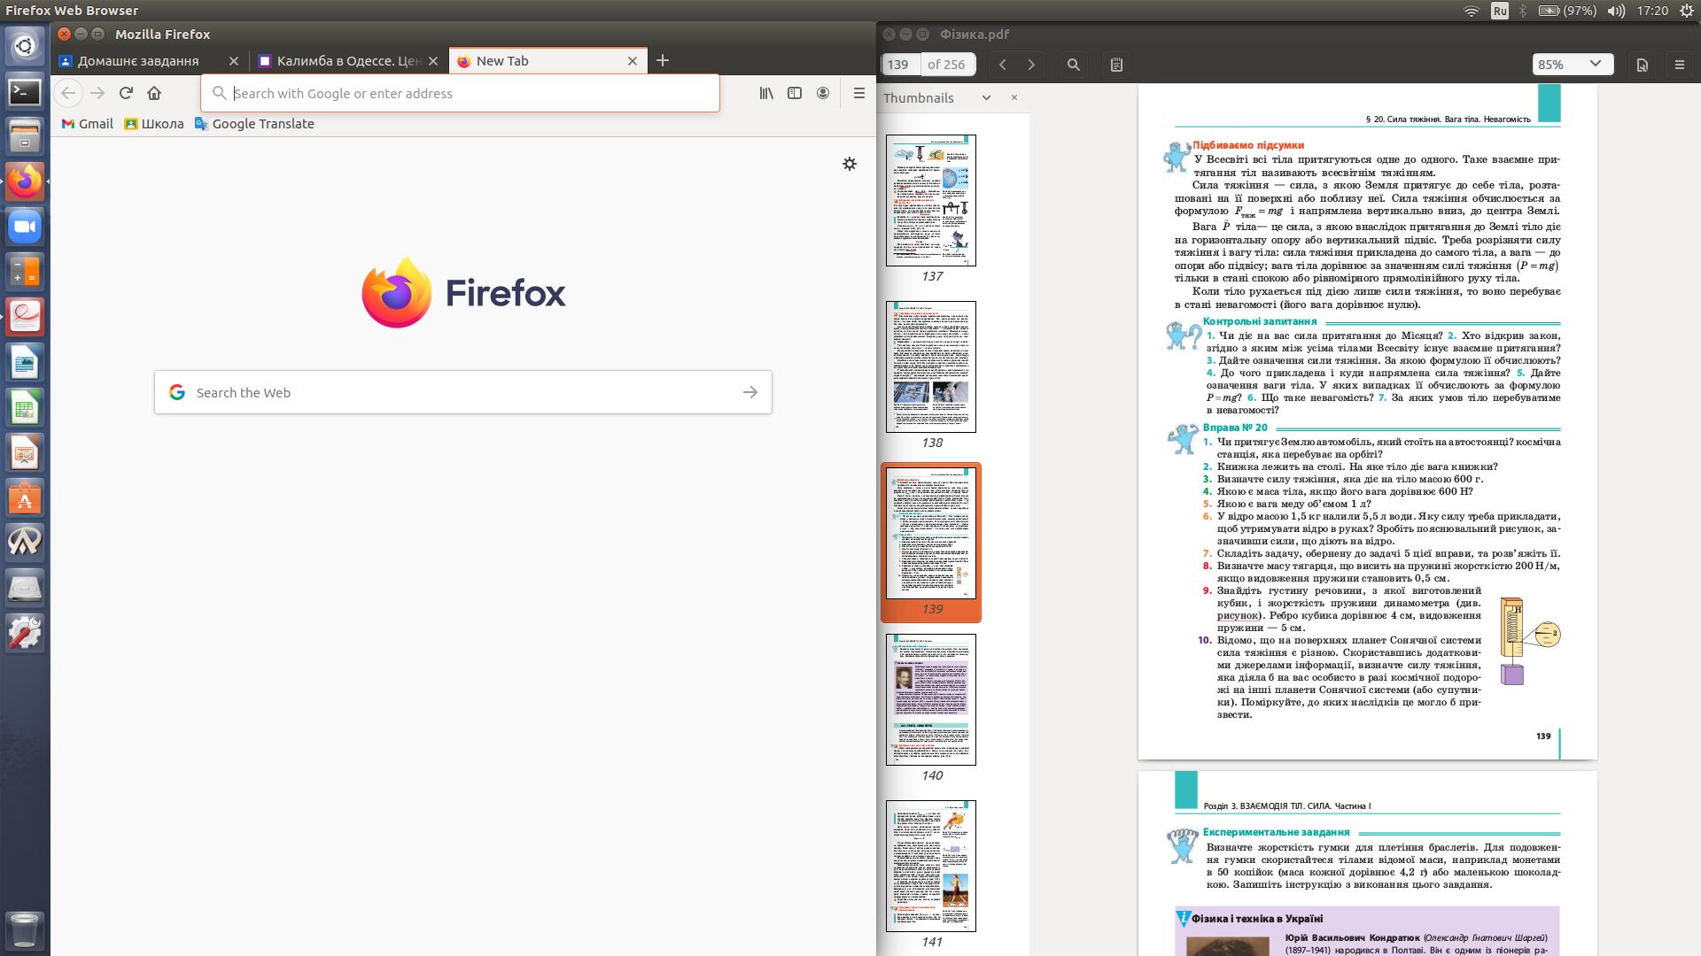
Task: Toggle Firefox sidebar view icon
Action: coord(795,93)
